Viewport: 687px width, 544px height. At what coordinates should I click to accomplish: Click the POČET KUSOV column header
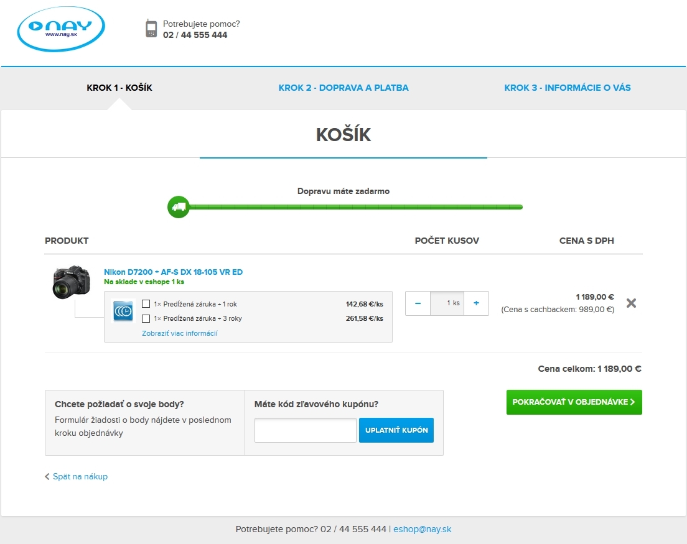click(447, 240)
